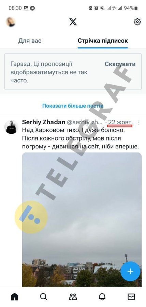146x307 pixels.
Task: Click the Скасувати undo button
Action: [x=120, y=64]
